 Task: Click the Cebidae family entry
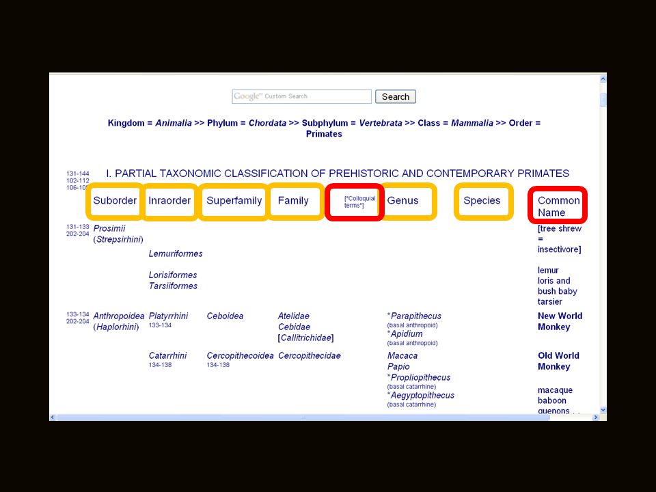(295, 327)
